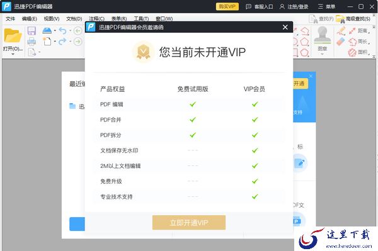378x251 pixels.
Task: Click the yellow 开通 button behind dialog
Action: [x=301, y=84]
